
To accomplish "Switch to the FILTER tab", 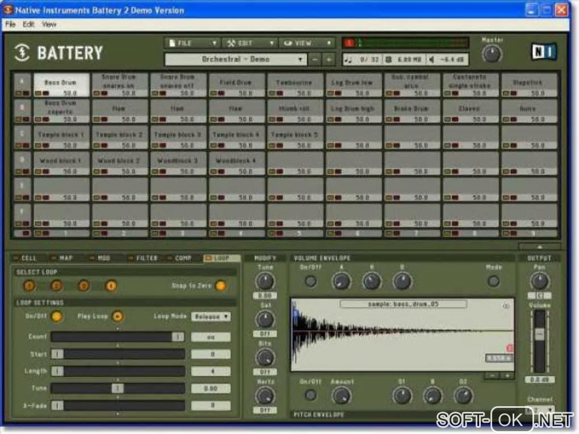I will point(143,258).
